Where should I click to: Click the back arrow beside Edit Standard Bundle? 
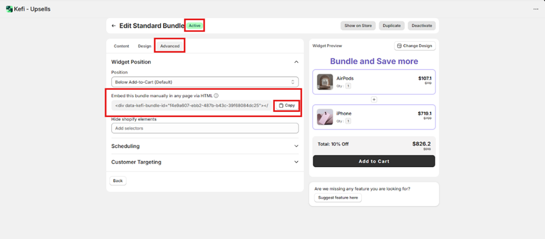point(114,25)
